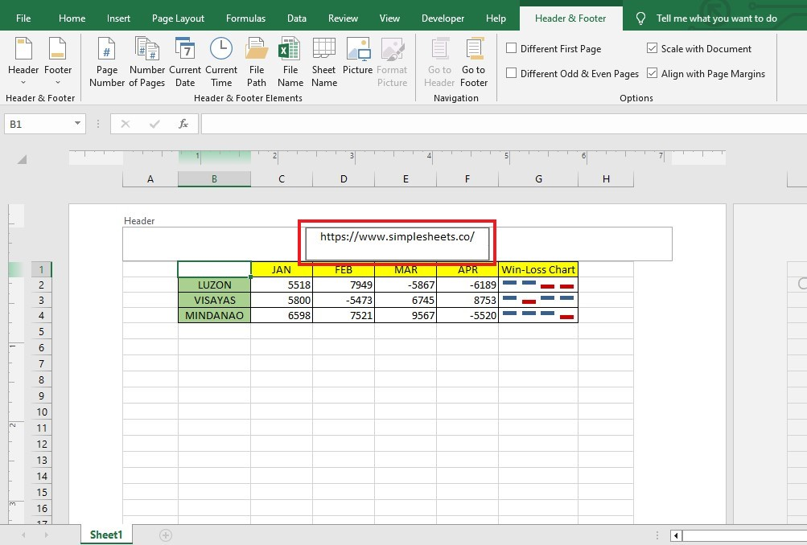Insert the Number of Pages element
This screenshot has height=545, width=807.
click(x=146, y=60)
